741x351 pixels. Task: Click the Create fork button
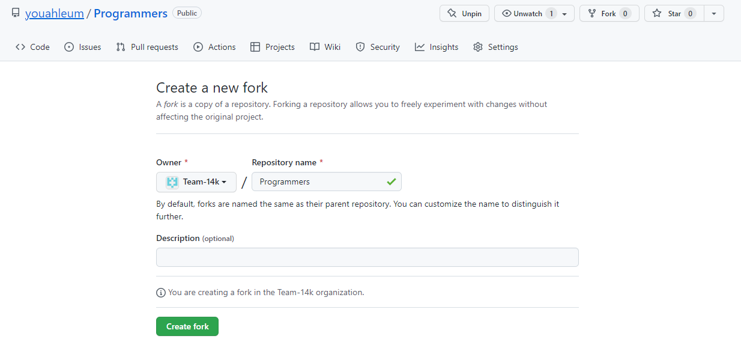(x=187, y=326)
